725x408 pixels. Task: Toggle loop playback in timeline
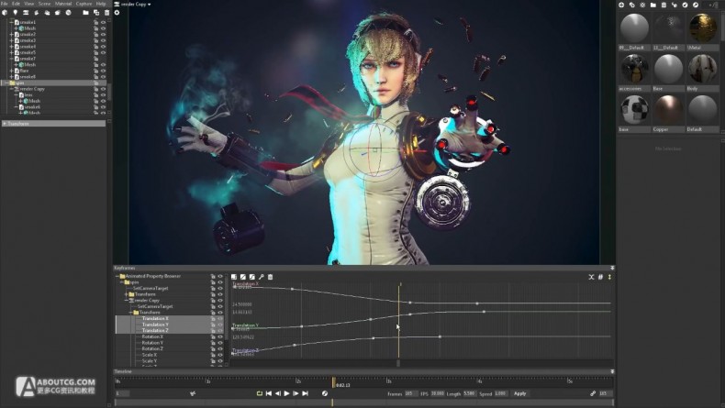[x=260, y=393]
